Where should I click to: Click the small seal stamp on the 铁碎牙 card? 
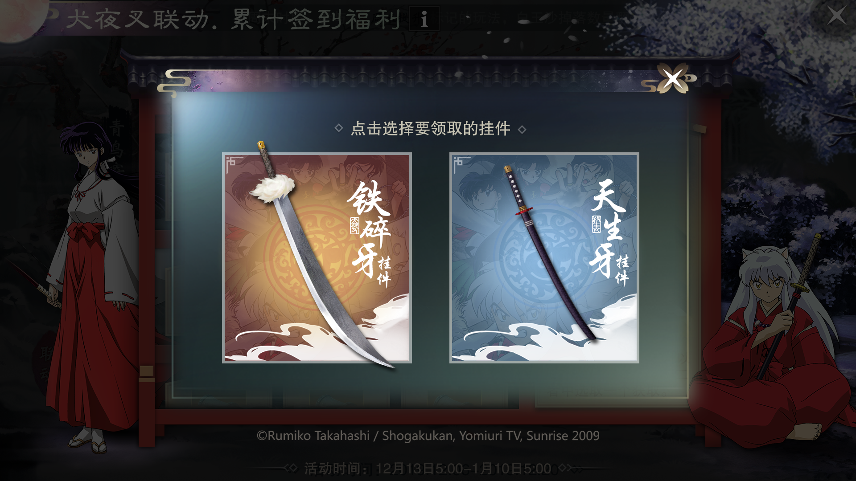click(354, 225)
